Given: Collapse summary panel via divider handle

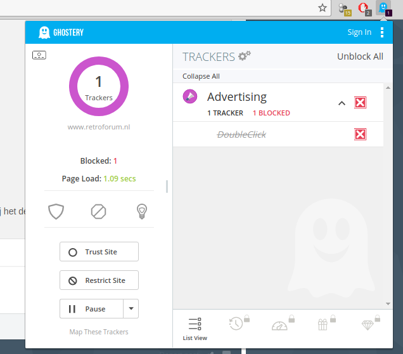Looking at the screenshot, I should point(167,187).
